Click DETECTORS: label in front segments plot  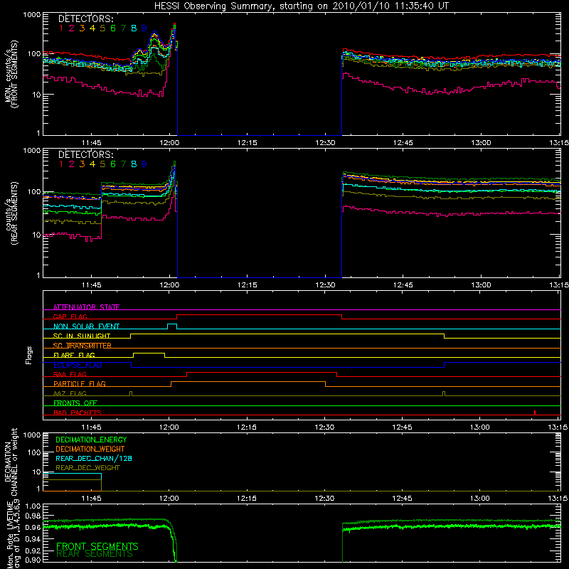tap(85, 18)
